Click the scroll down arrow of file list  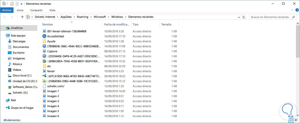pos(298,115)
